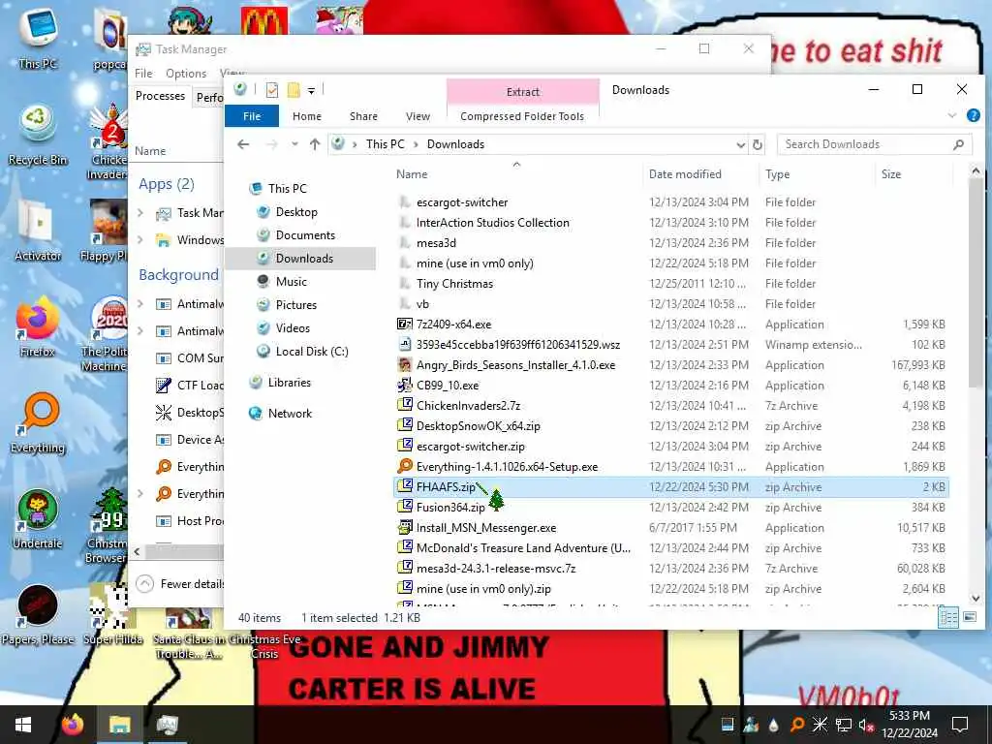Select Desktop in the navigation pane
The height and width of the screenshot is (744, 992).
pyautogui.click(x=296, y=212)
